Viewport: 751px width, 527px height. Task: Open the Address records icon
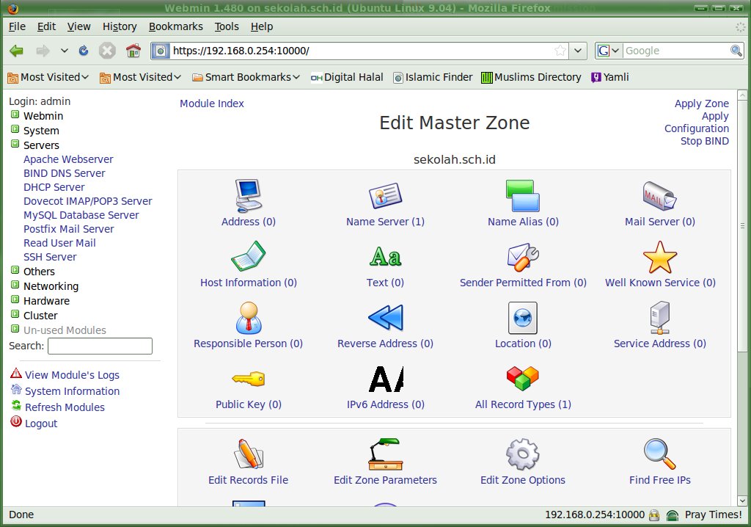[248, 196]
